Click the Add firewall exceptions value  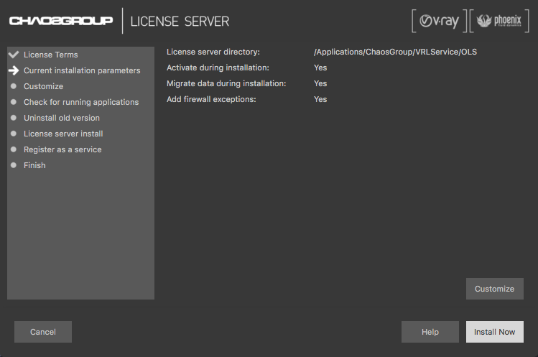click(x=320, y=99)
